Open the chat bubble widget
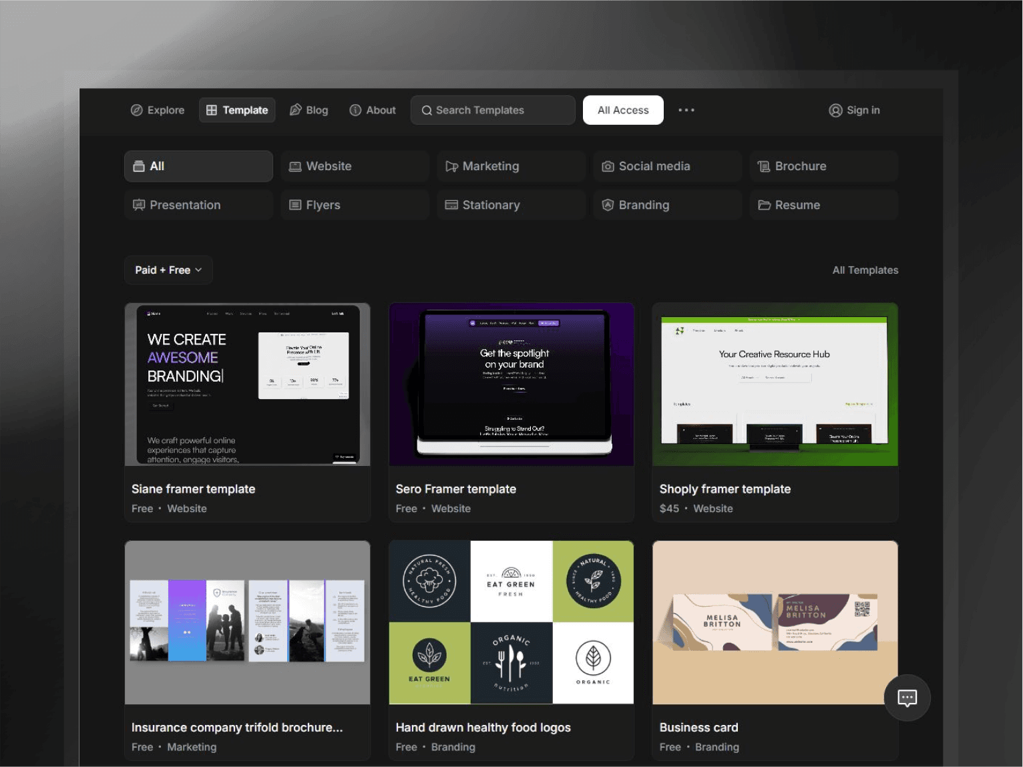The height and width of the screenshot is (767, 1023). click(x=907, y=698)
